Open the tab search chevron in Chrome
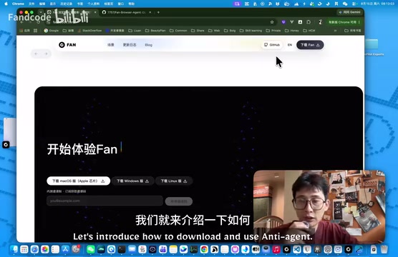Image resolution: width=398 pixels, height=257 pixels. click(x=41, y=12)
